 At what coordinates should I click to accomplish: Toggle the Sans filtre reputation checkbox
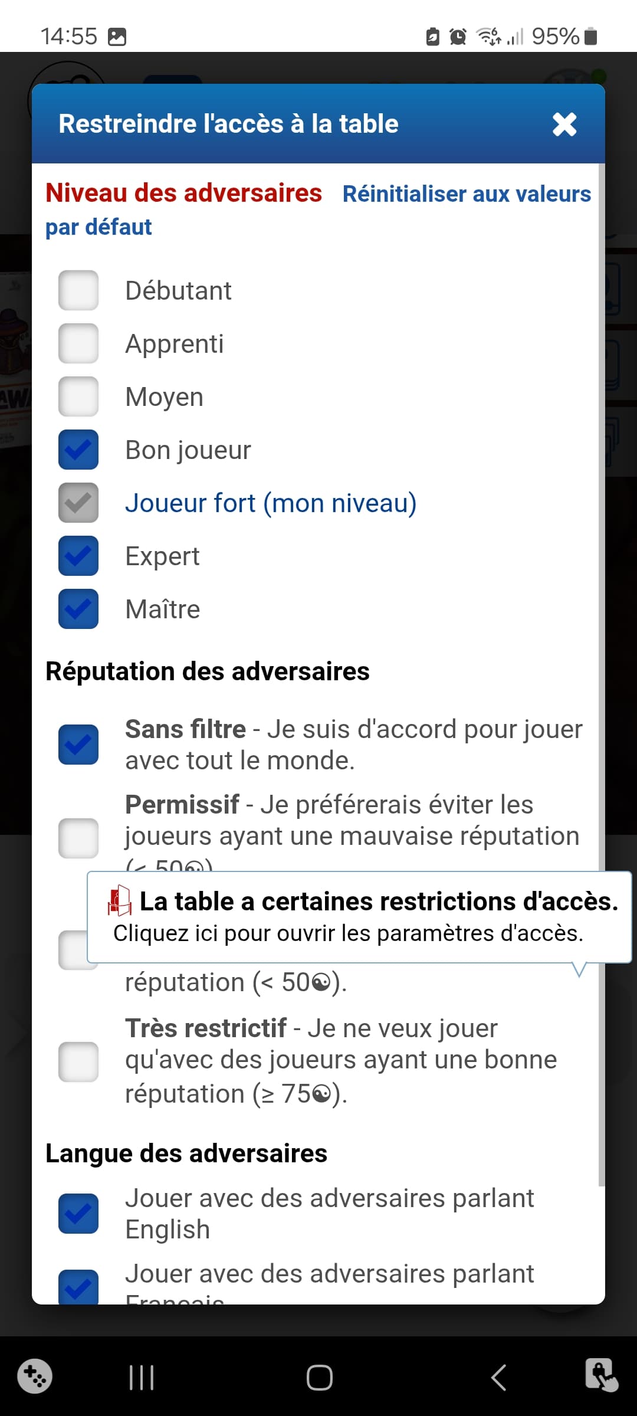coord(78,745)
